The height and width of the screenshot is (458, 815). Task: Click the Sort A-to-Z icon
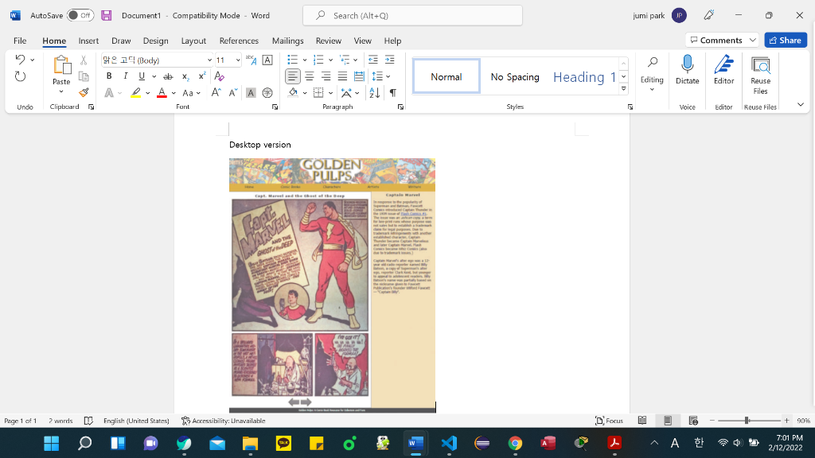coord(375,93)
